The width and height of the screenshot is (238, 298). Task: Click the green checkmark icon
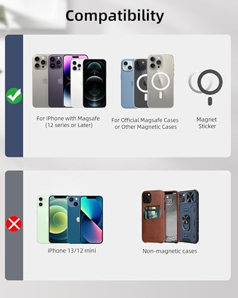pos(14,96)
